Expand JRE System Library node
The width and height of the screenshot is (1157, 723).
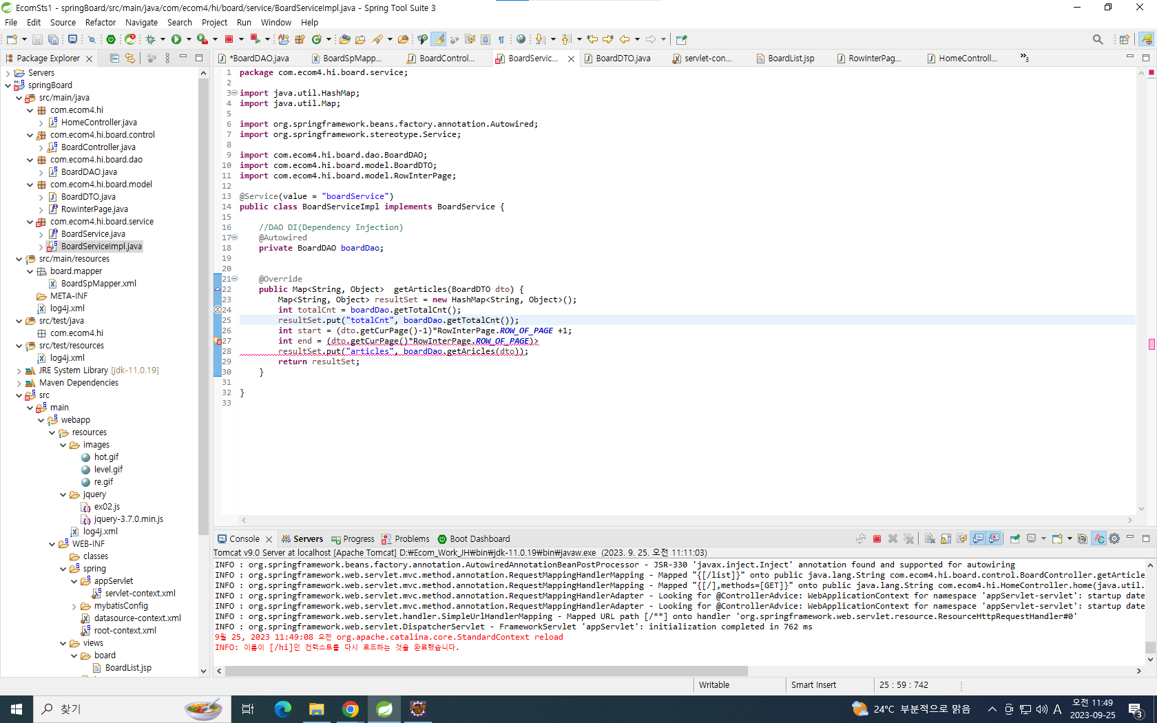pyautogui.click(x=19, y=370)
